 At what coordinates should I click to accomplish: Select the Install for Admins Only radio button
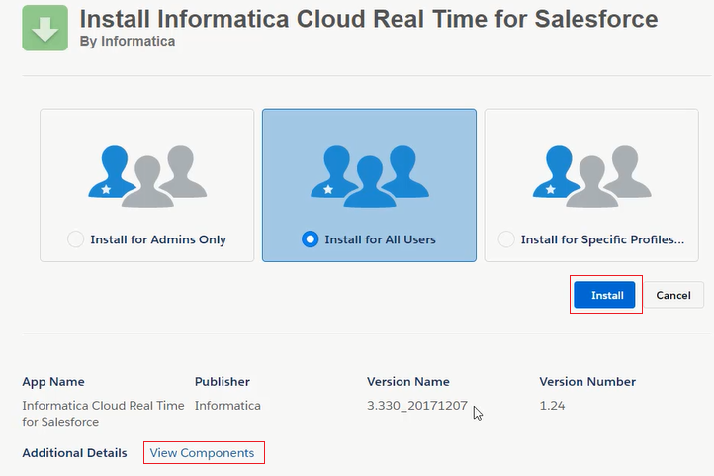(x=75, y=239)
